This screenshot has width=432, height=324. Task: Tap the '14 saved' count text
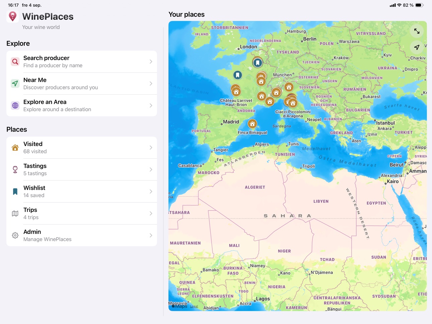34,195
